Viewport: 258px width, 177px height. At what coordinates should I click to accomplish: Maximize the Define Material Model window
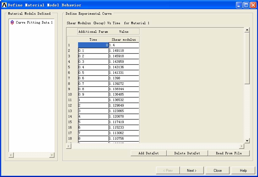pos(246,5)
